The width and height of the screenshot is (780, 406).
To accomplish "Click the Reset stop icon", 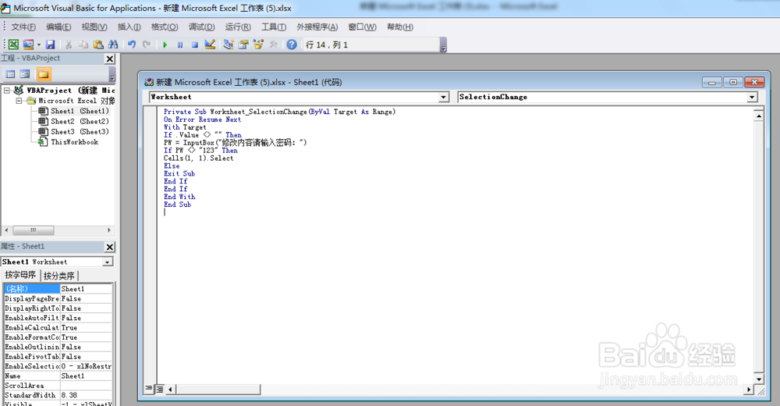I will click(195, 45).
